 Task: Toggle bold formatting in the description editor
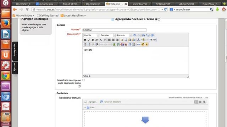coord(85,40)
